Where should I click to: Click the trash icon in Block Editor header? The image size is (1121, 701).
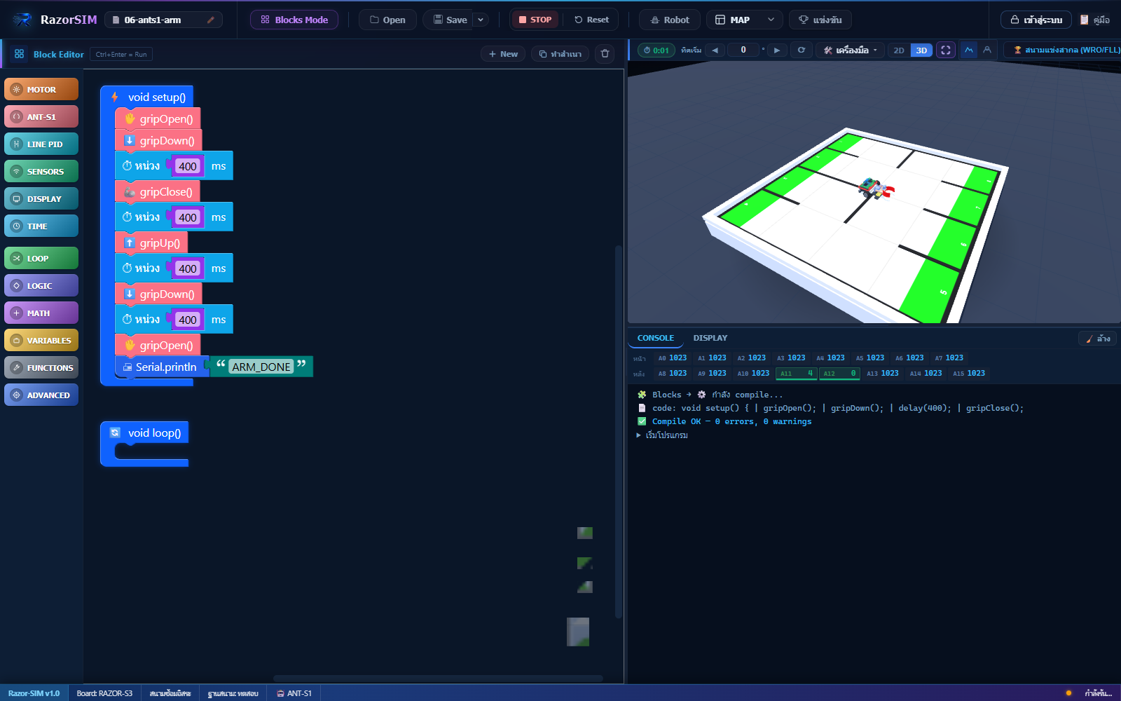tap(605, 54)
